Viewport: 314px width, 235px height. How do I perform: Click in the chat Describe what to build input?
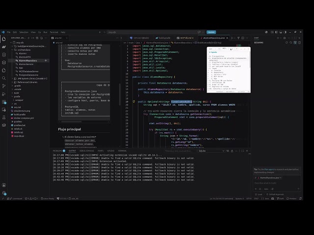276,183
